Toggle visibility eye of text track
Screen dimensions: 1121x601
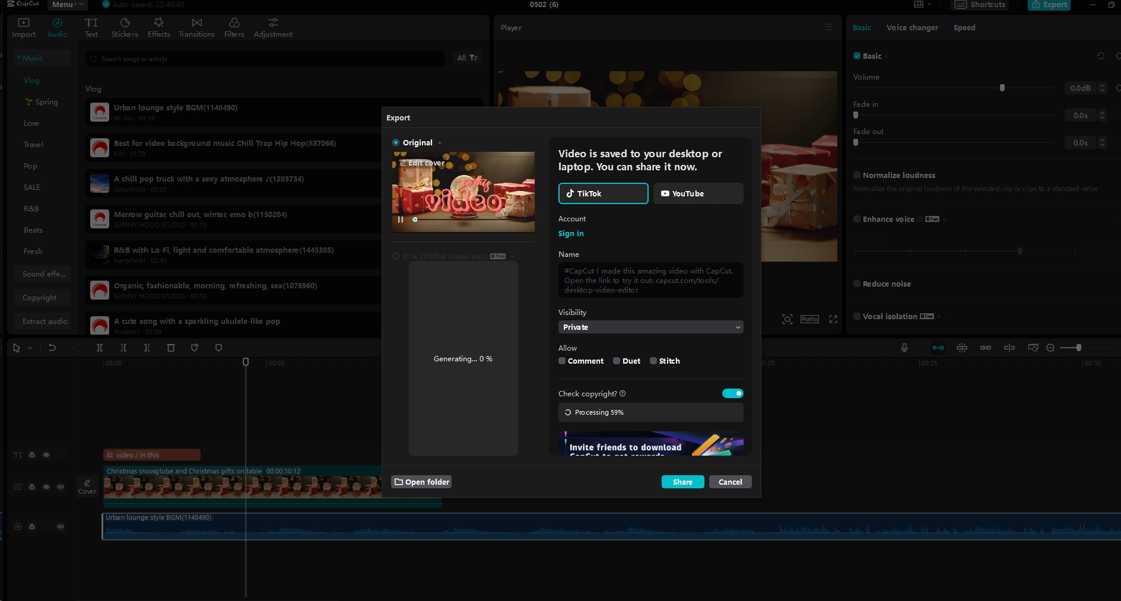point(46,455)
